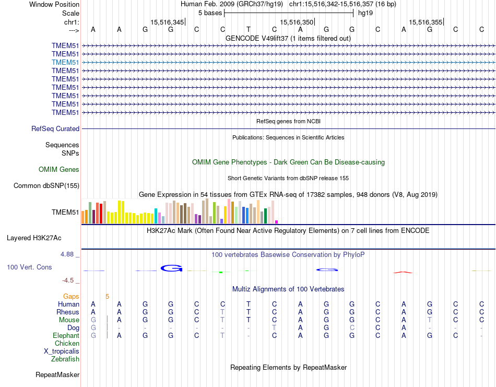
Task: Select the Human alignment row label
Action: click(68, 304)
